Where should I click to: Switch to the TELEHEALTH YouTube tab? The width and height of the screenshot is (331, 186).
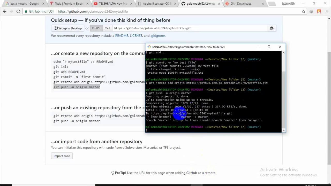(113, 4)
